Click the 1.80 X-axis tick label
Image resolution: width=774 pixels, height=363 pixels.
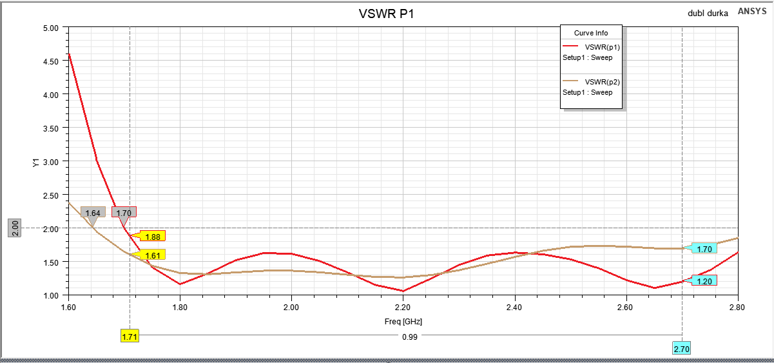(180, 307)
